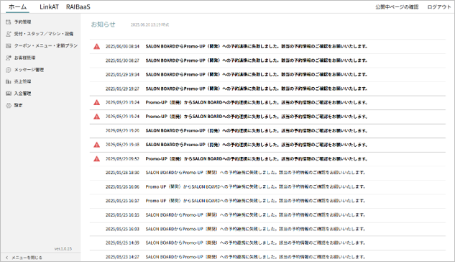
Task: Open 売上管理 bar chart icon
Action: tap(9, 81)
